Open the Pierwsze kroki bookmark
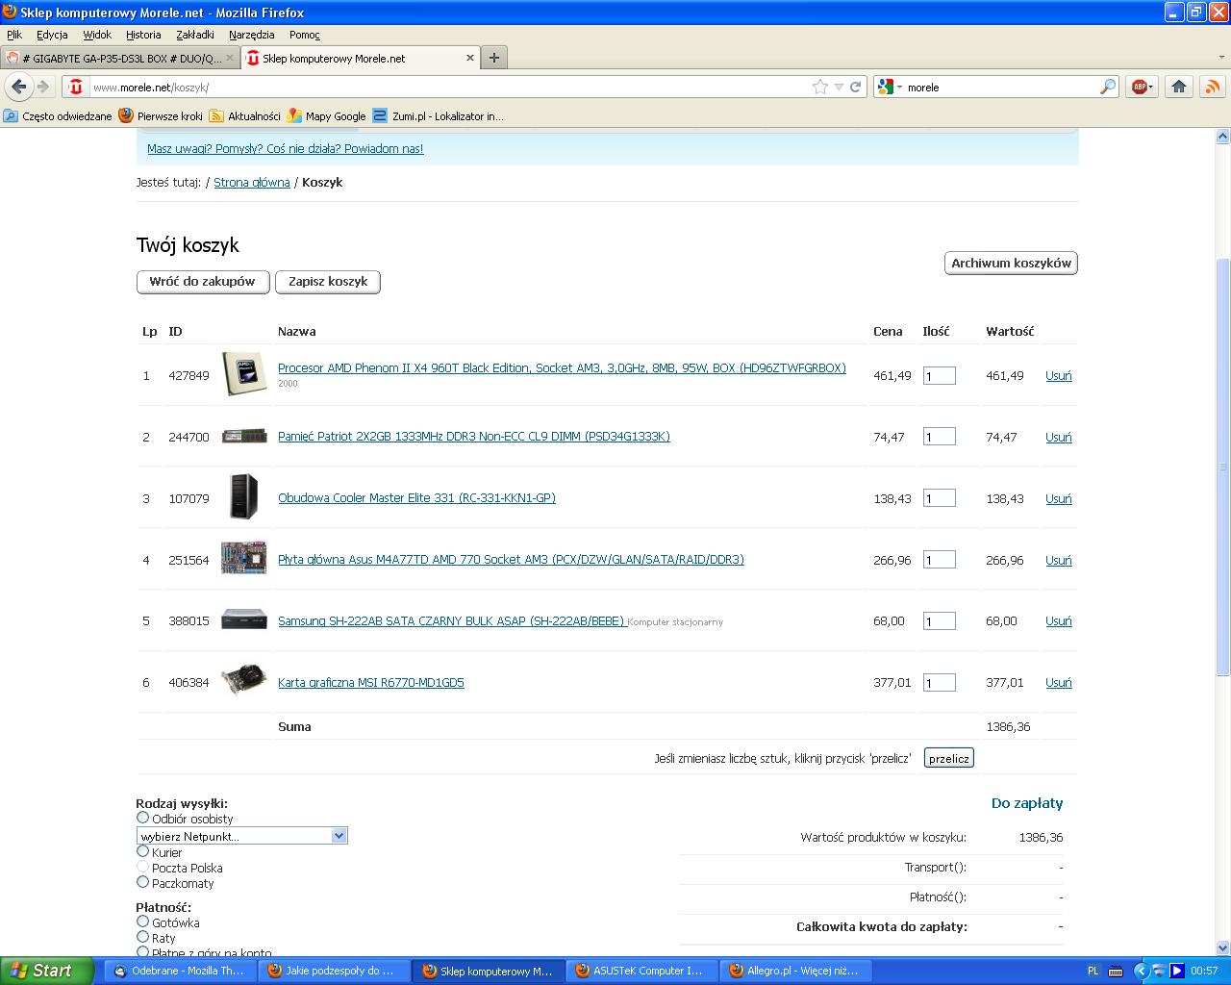 [x=161, y=115]
